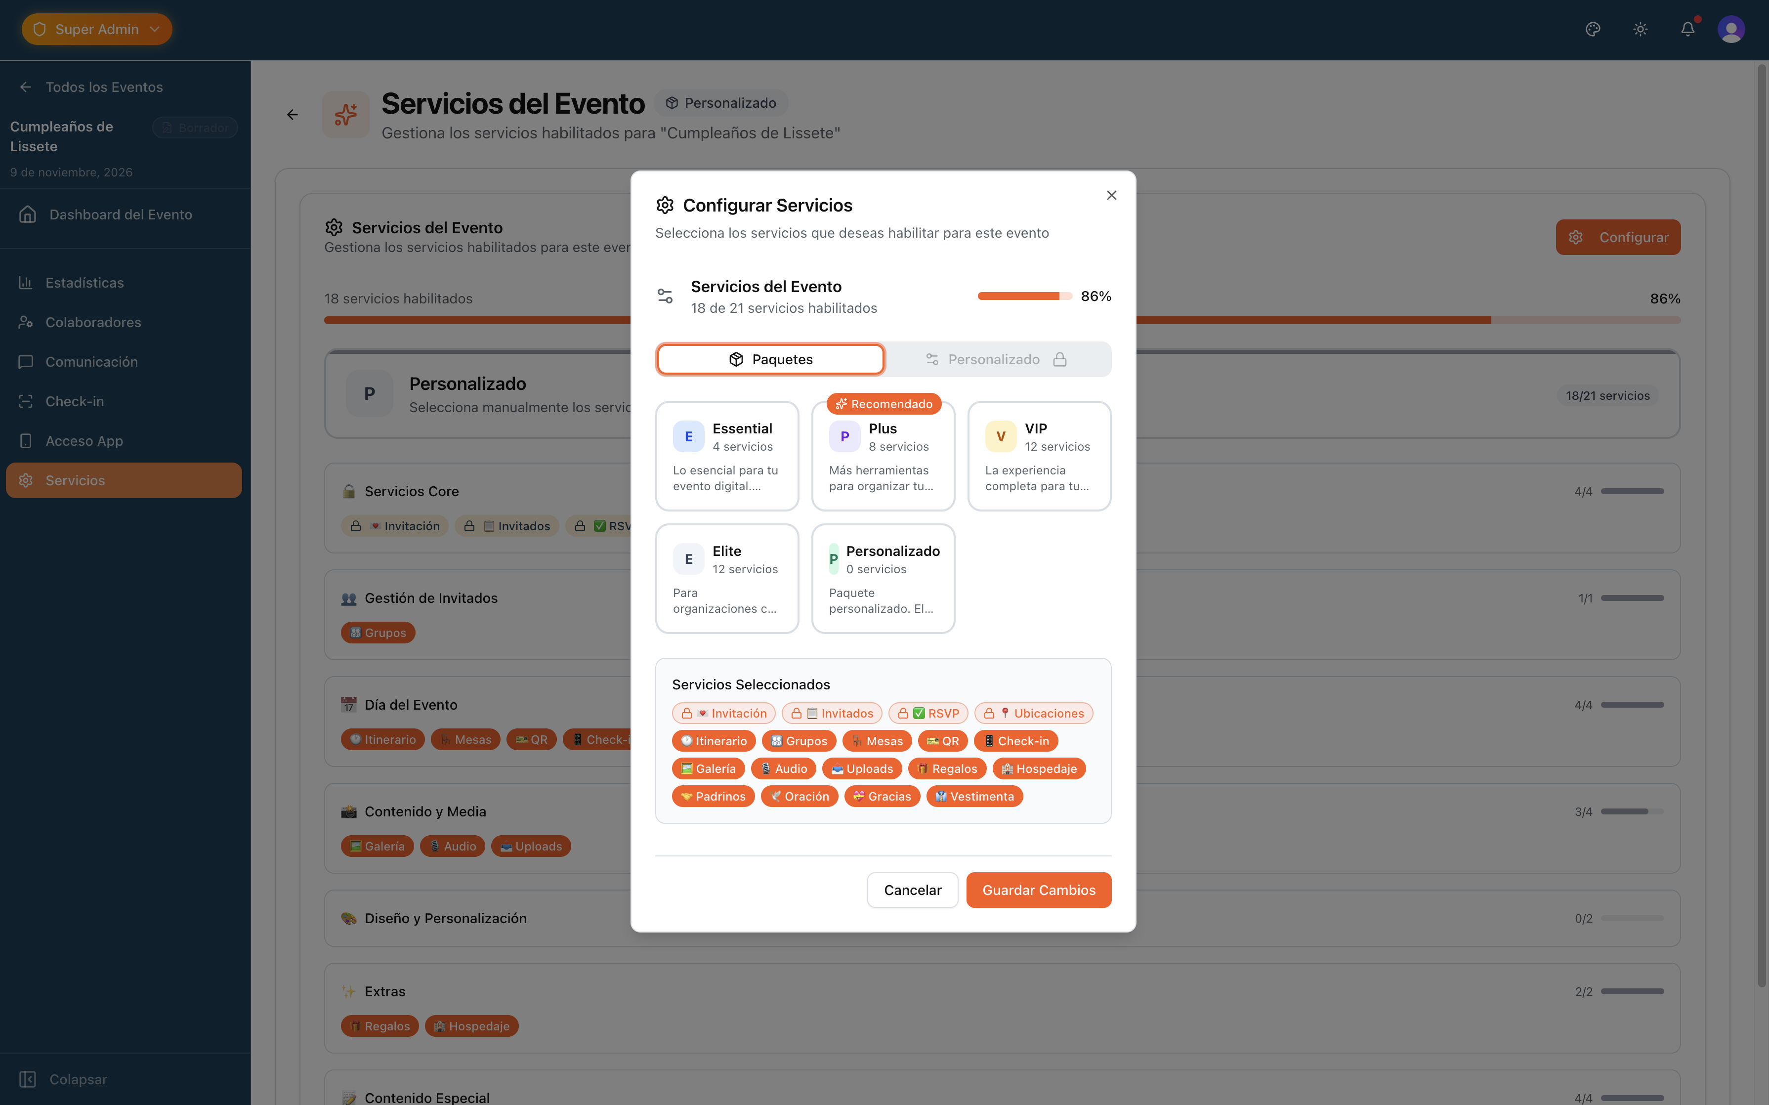
Task: Click Contenido y Media 3/4 progress bar
Action: coord(1632,811)
